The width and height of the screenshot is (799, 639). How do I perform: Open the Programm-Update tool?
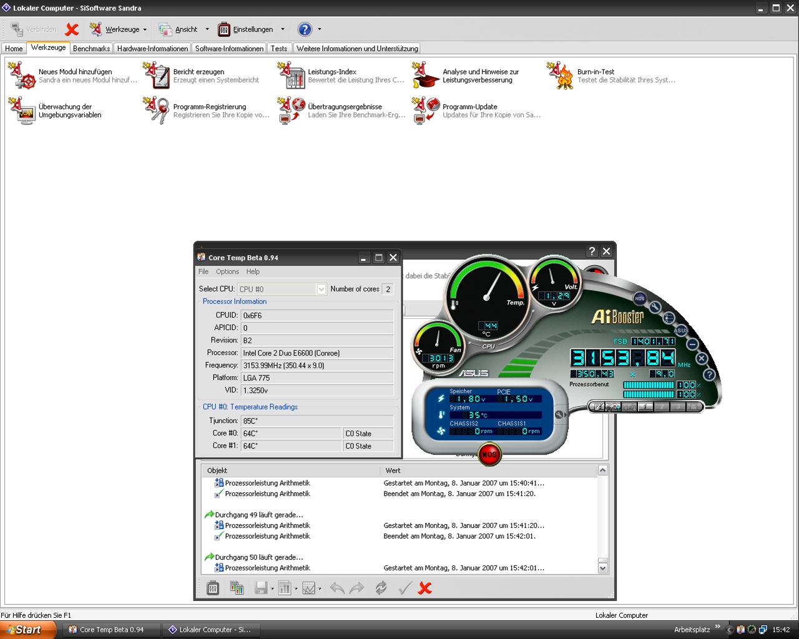point(476,110)
